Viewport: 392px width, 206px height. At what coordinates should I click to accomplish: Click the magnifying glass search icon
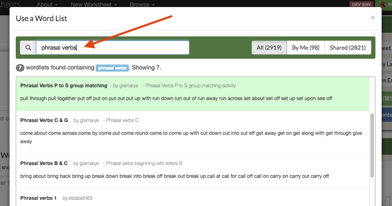tap(28, 48)
